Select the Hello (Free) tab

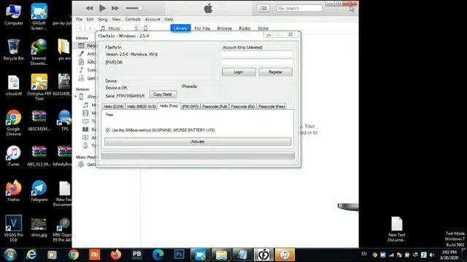pyautogui.click(x=169, y=106)
